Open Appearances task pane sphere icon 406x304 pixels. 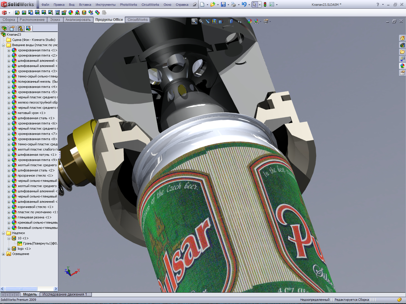point(402,66)
